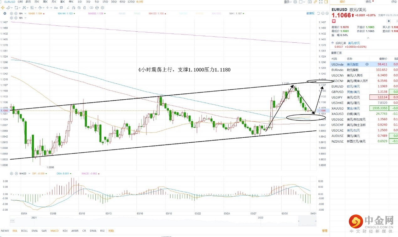Toggle the EMA overlay indicator
Image resolution: width=398 pixels, height=237 pixels.
coord(34,231)
